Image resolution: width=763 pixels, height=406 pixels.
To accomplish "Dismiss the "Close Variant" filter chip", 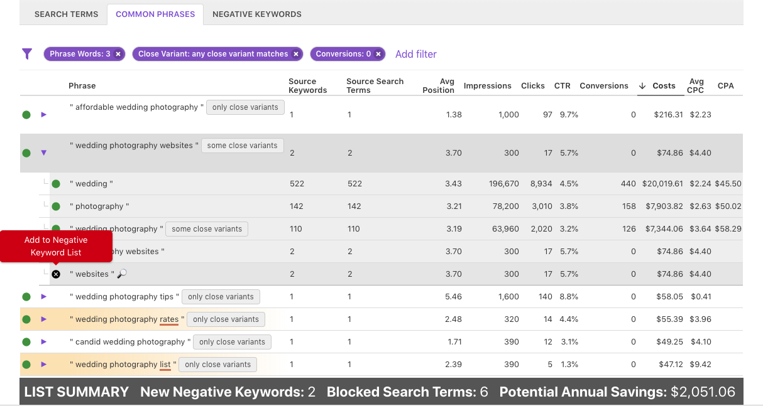I will [x=295, y=54].
